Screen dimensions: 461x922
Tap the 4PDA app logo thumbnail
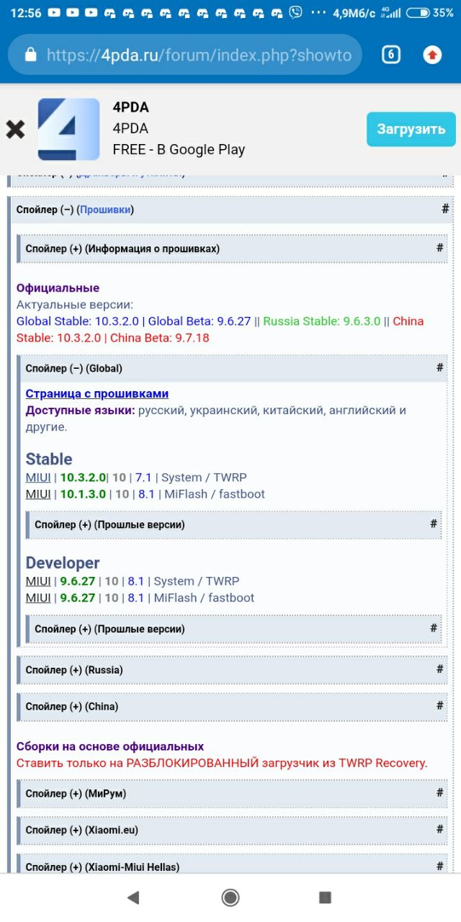68,130
